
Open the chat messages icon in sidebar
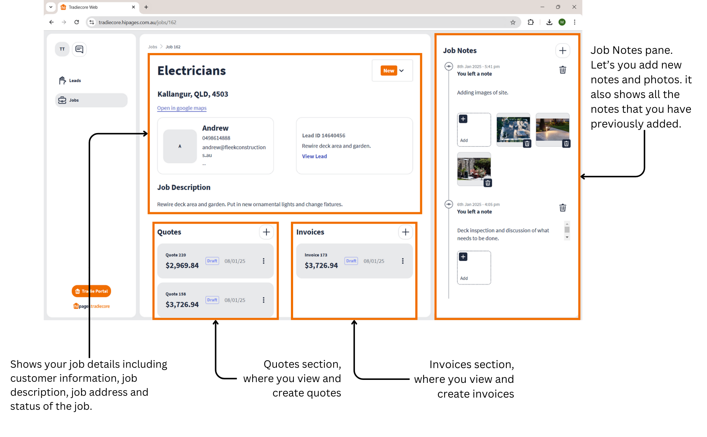point(79,49)
